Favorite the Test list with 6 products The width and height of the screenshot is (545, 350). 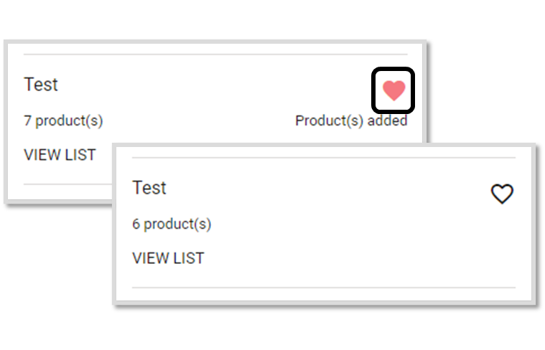(x=502, y=194)
